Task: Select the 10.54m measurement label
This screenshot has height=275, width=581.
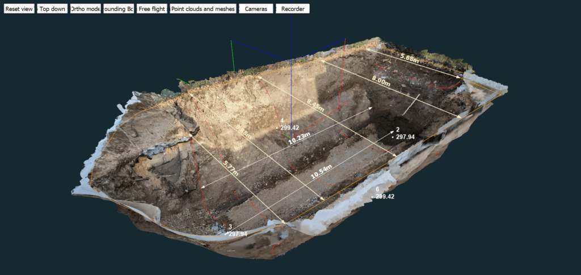Action: click(x=321, y=172)
